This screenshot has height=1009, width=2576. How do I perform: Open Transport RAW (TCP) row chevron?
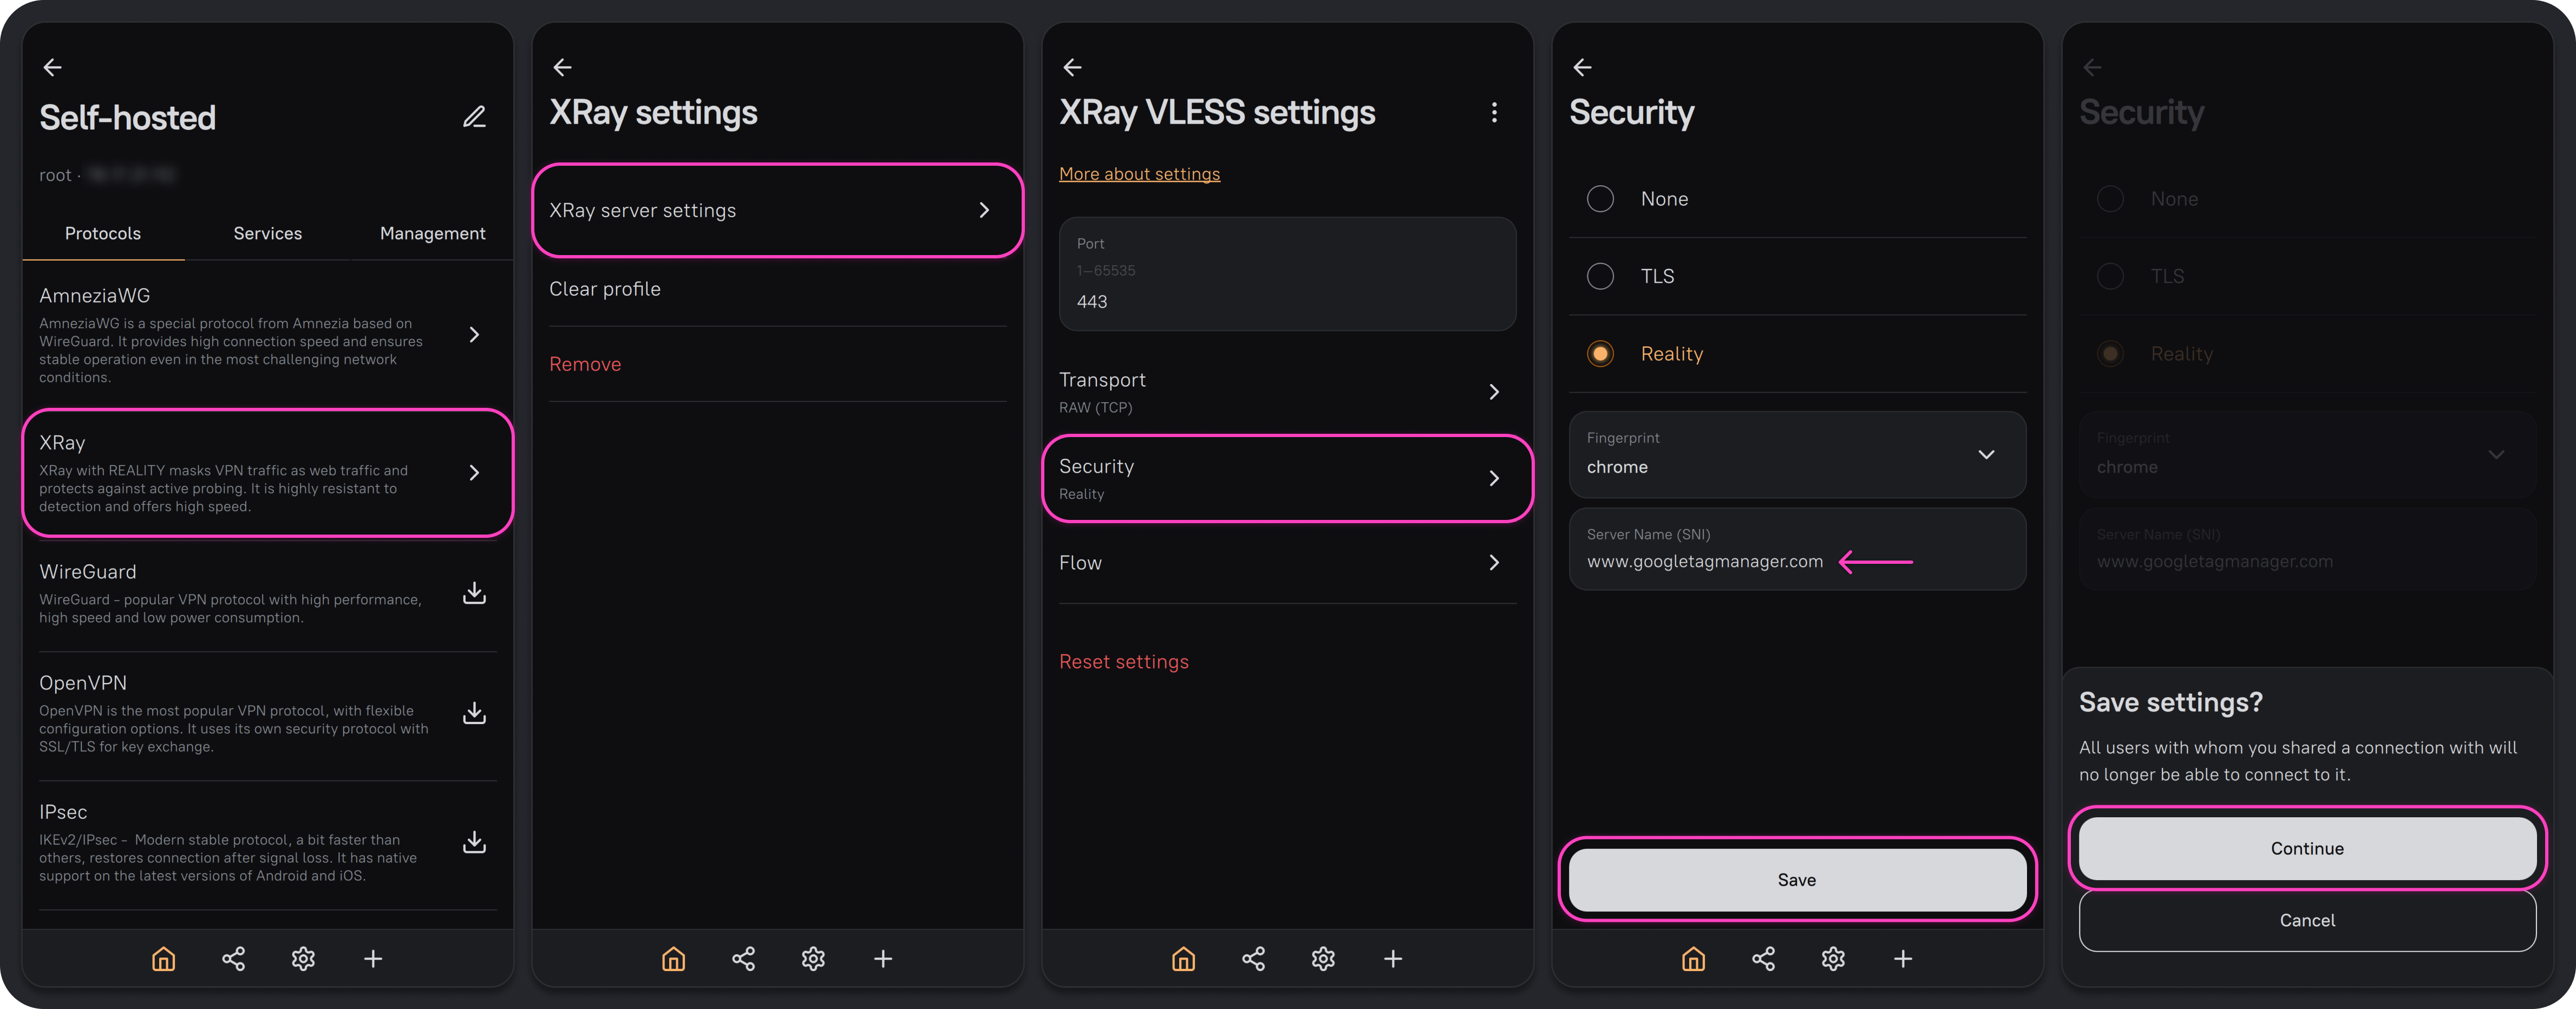1494,392
